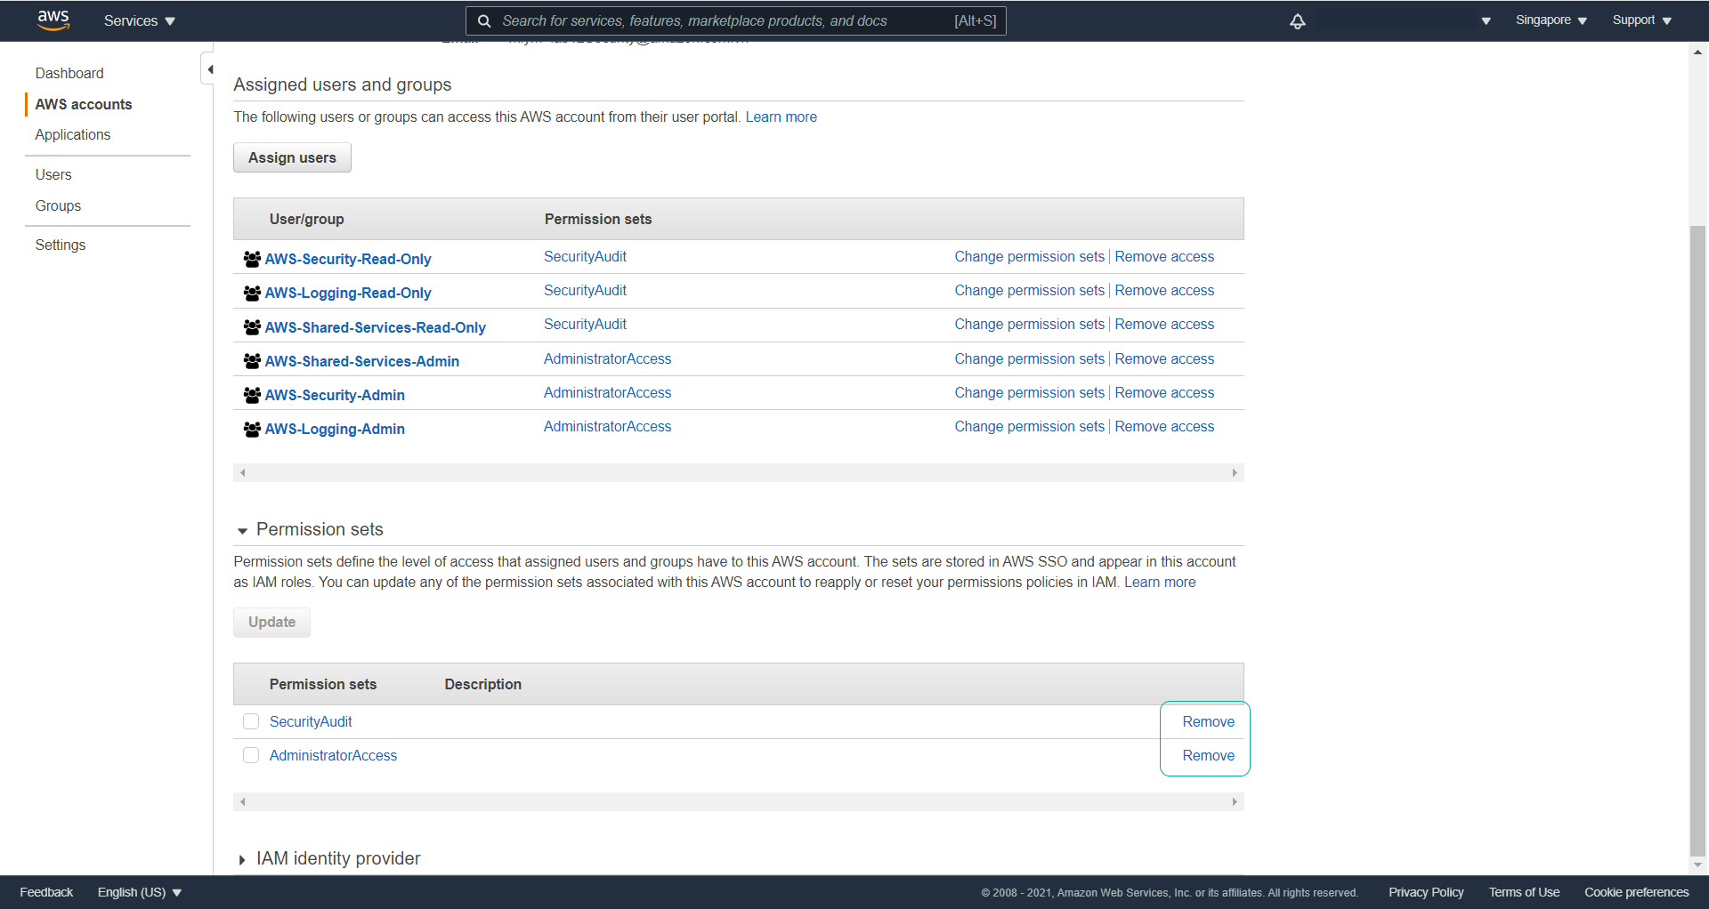Screen dimensions: 1709x909
Task: Collapse the Permission sets section
Action: coord(242,531)
